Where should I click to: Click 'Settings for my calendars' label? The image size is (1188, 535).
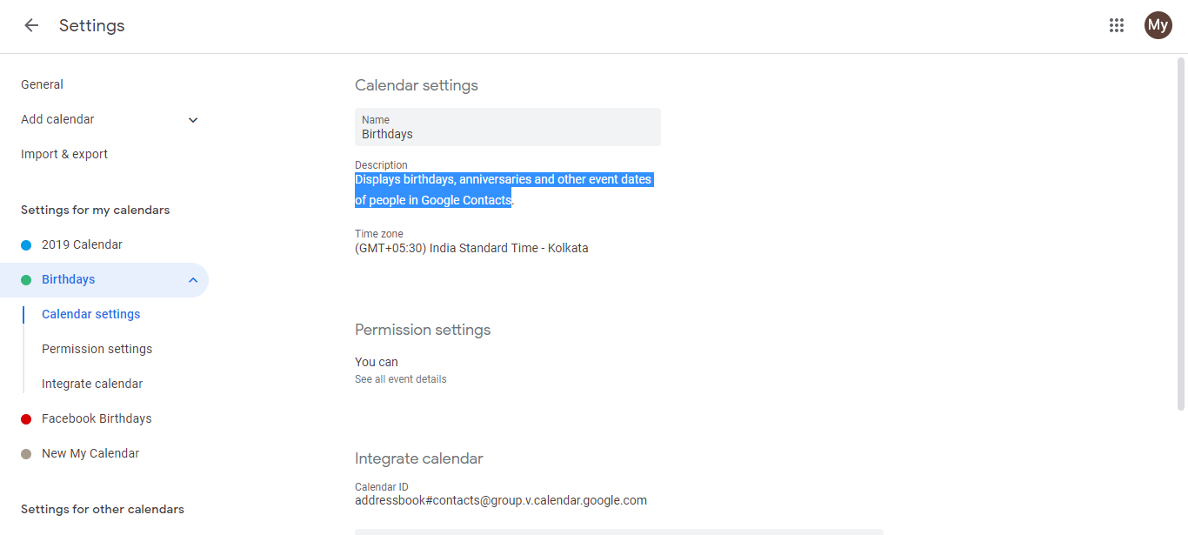coord(96,210)
